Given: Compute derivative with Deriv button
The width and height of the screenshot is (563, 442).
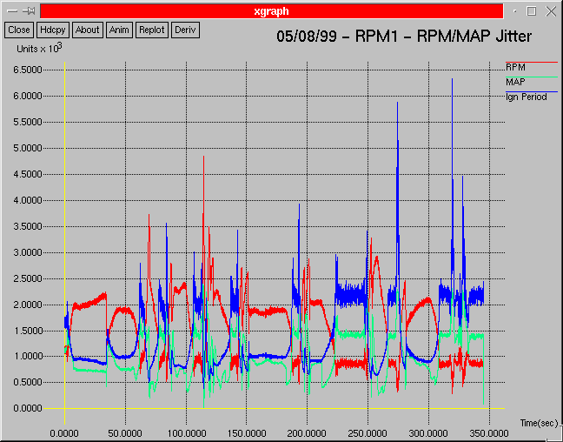Looking at the screenshot, I should pos(185,30).
